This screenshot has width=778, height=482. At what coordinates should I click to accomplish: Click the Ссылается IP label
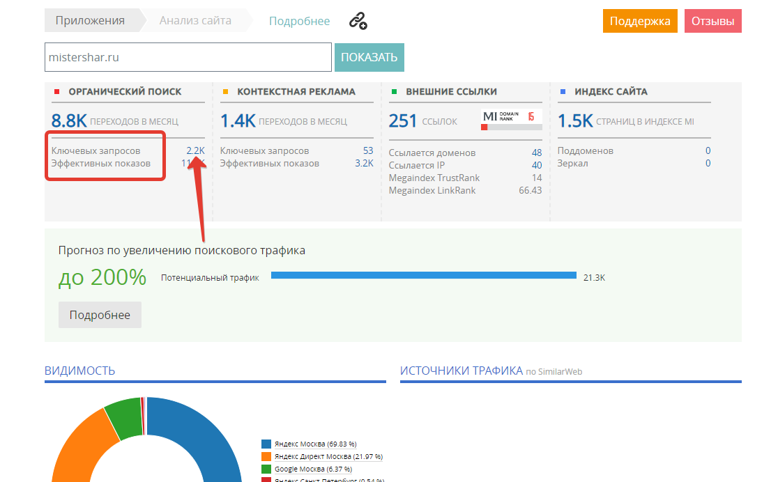pyautogui.click(x=417, y=165)
